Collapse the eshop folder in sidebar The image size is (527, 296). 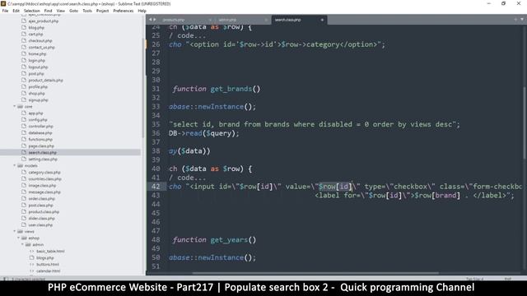point(18,238)
